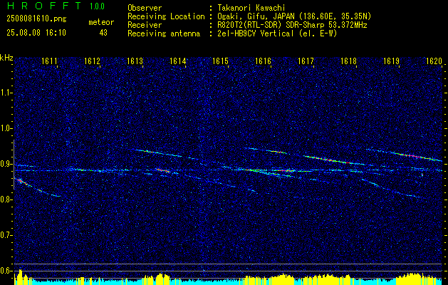
Task: Click the HROFFT program title
Action: (44, 6)
